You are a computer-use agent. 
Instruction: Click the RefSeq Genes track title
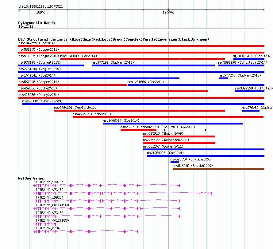(x=31, y=178)
